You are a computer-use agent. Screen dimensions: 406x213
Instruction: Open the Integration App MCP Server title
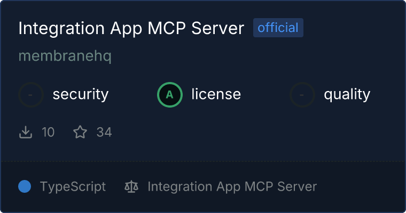click(131, 28)
